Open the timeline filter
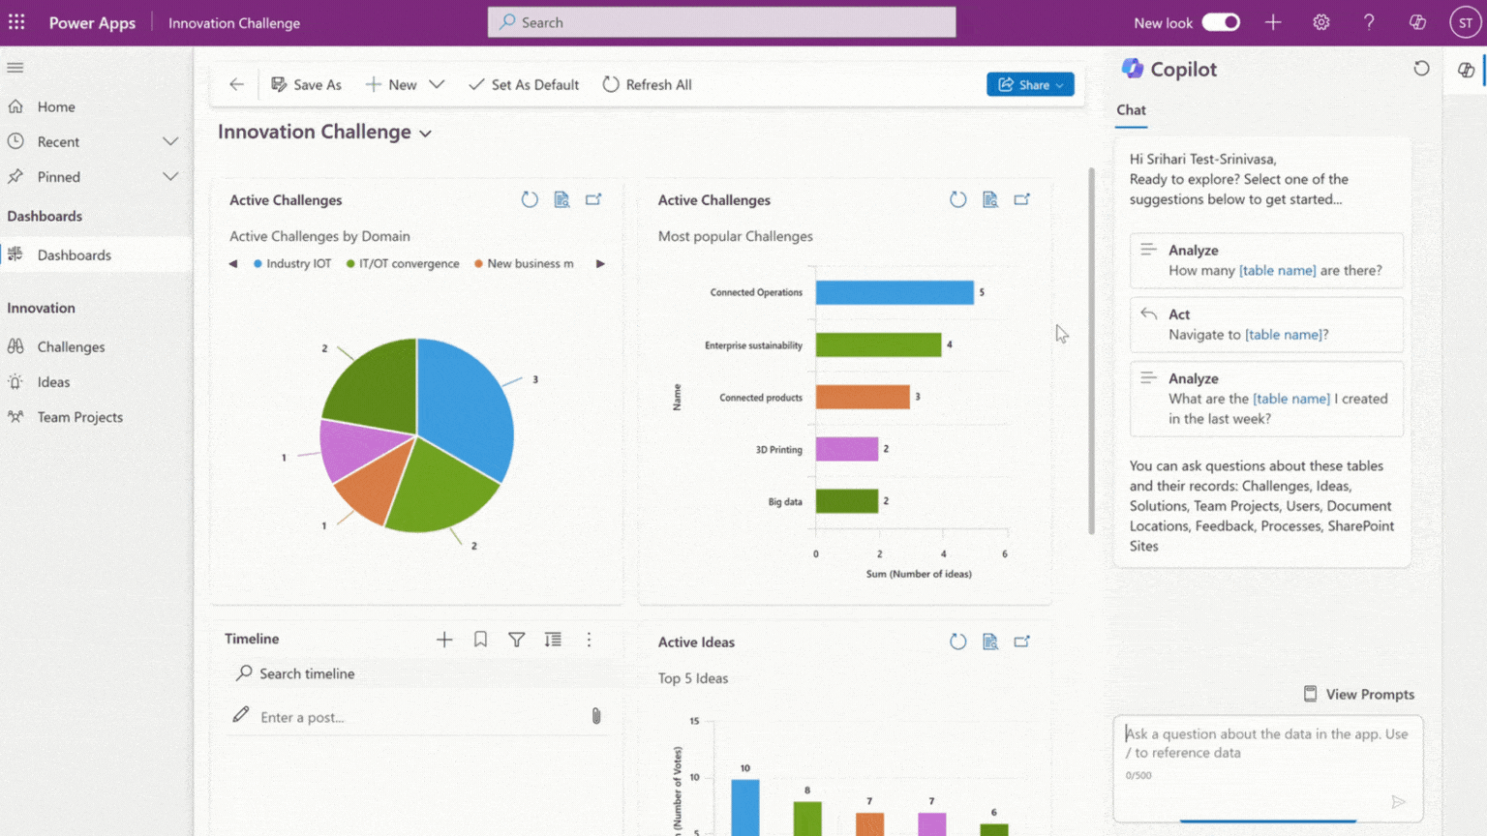The height and width of the screenshot is (836, 1487). [x=517, y=640]
